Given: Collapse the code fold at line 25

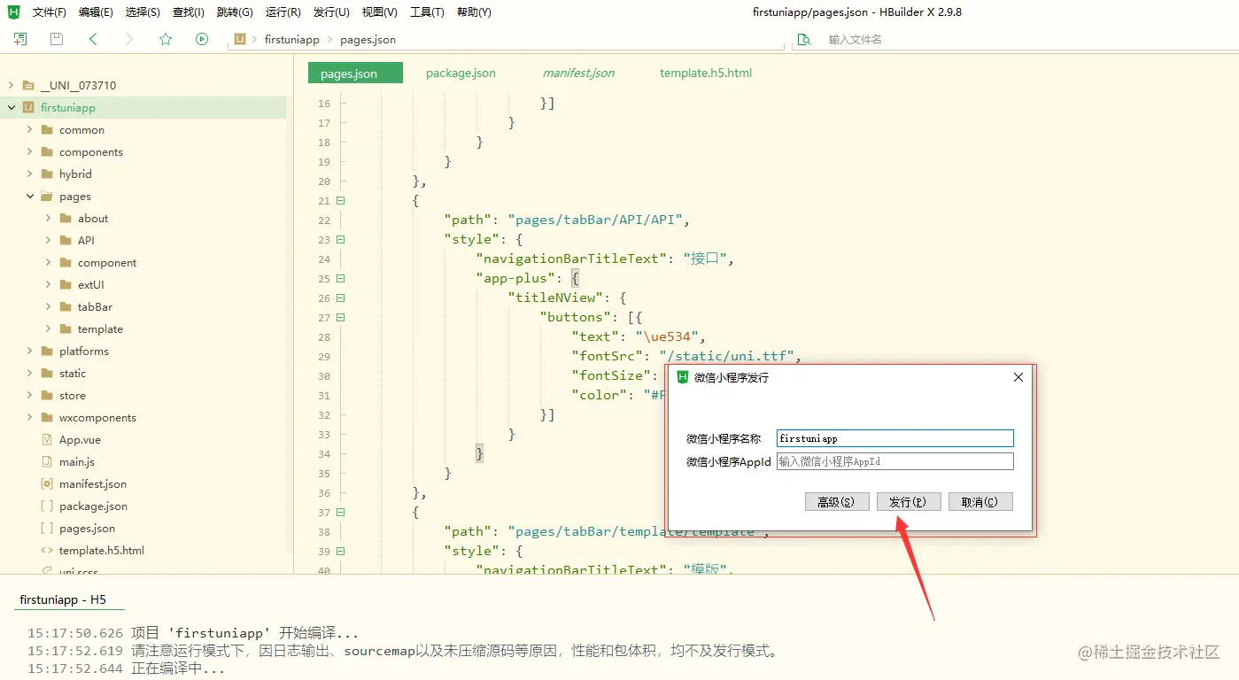Looking at the screenshot, I should [x=341, y=279].
